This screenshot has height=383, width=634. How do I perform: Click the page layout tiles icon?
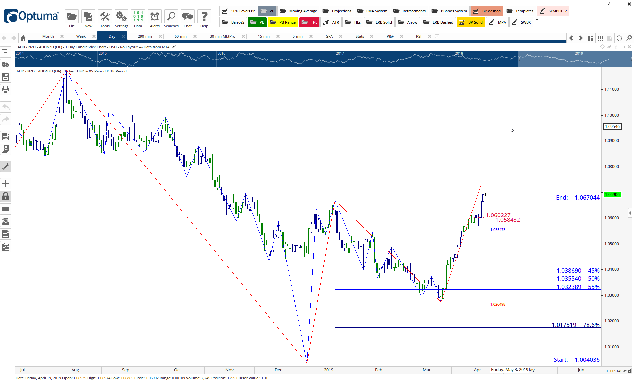pos(591,38)
